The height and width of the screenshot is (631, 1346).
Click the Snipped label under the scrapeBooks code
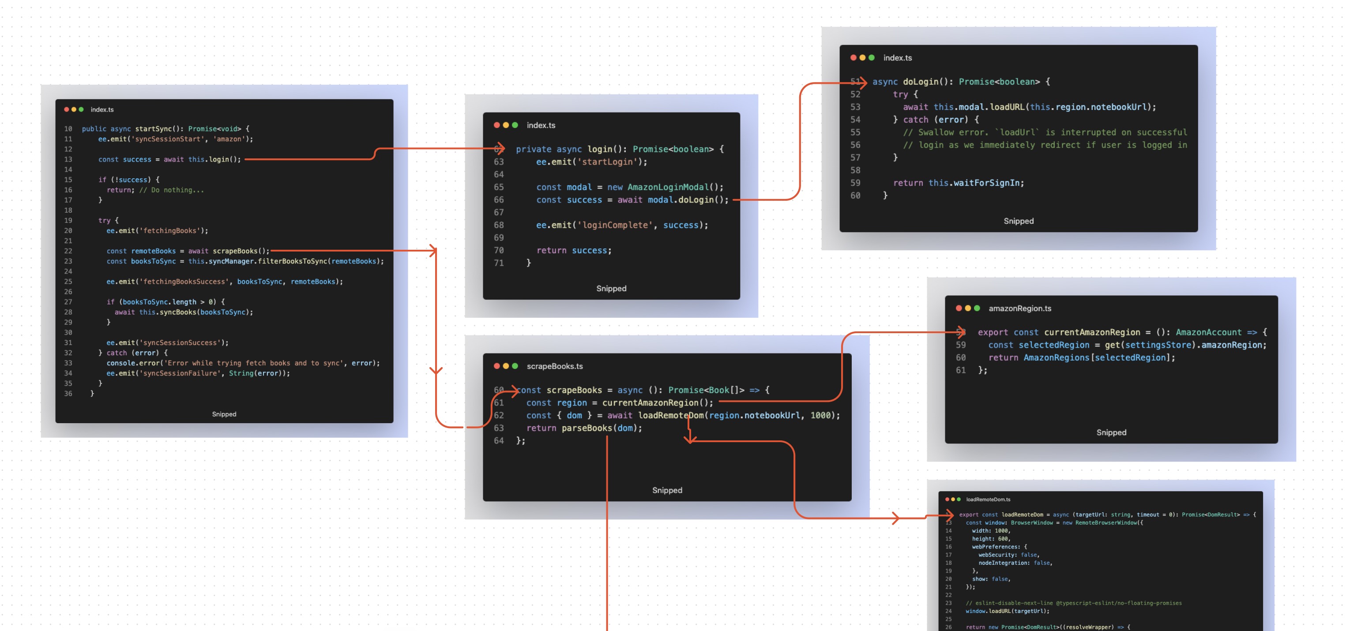(x=667, y=490)
